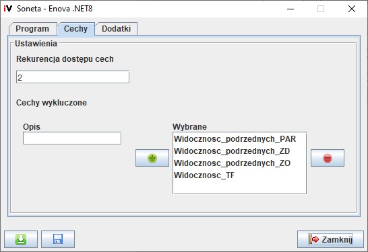Open the Dodatki tab
368x252 pixels.
click(116, 29)
